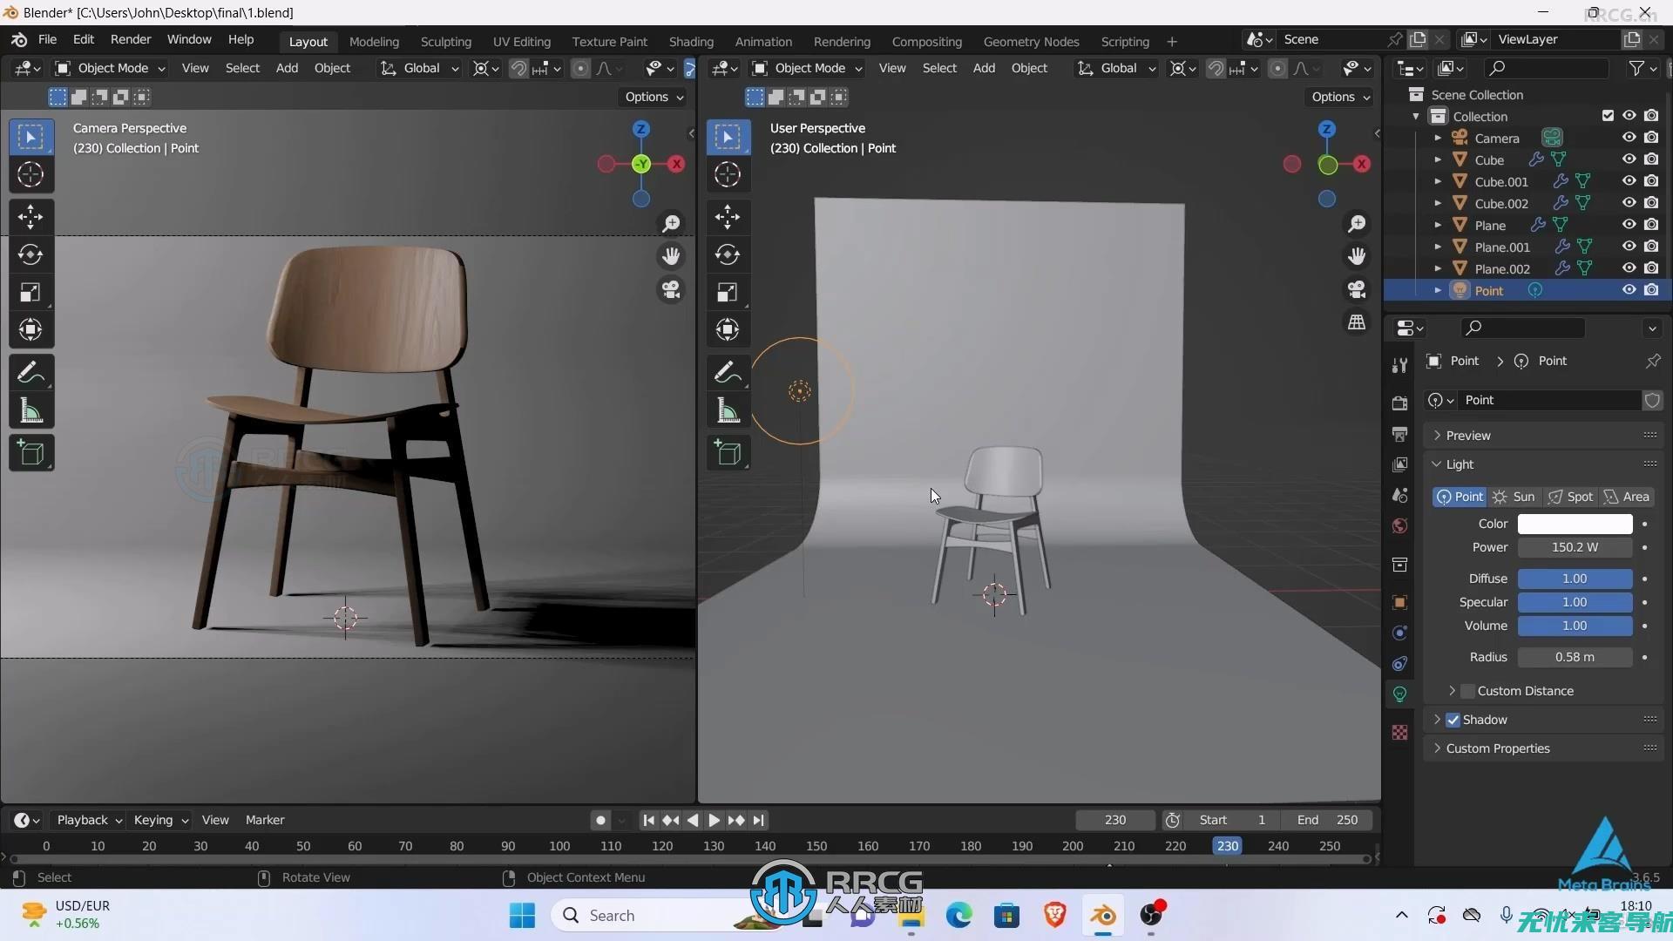
Task: Set light type to Sun
Action: click(1515, 497)
